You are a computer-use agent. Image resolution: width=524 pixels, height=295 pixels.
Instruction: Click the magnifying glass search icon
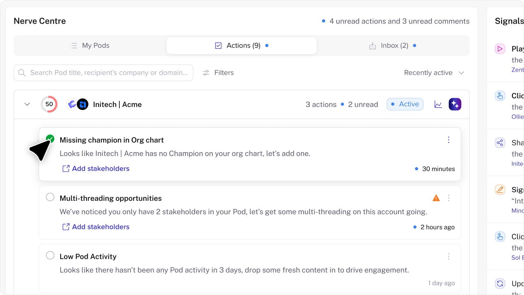[x=22, y=73]
